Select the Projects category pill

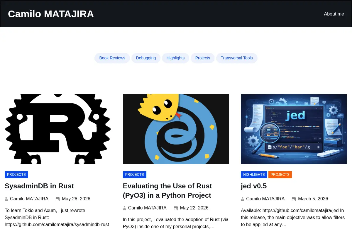click(203, 58)
